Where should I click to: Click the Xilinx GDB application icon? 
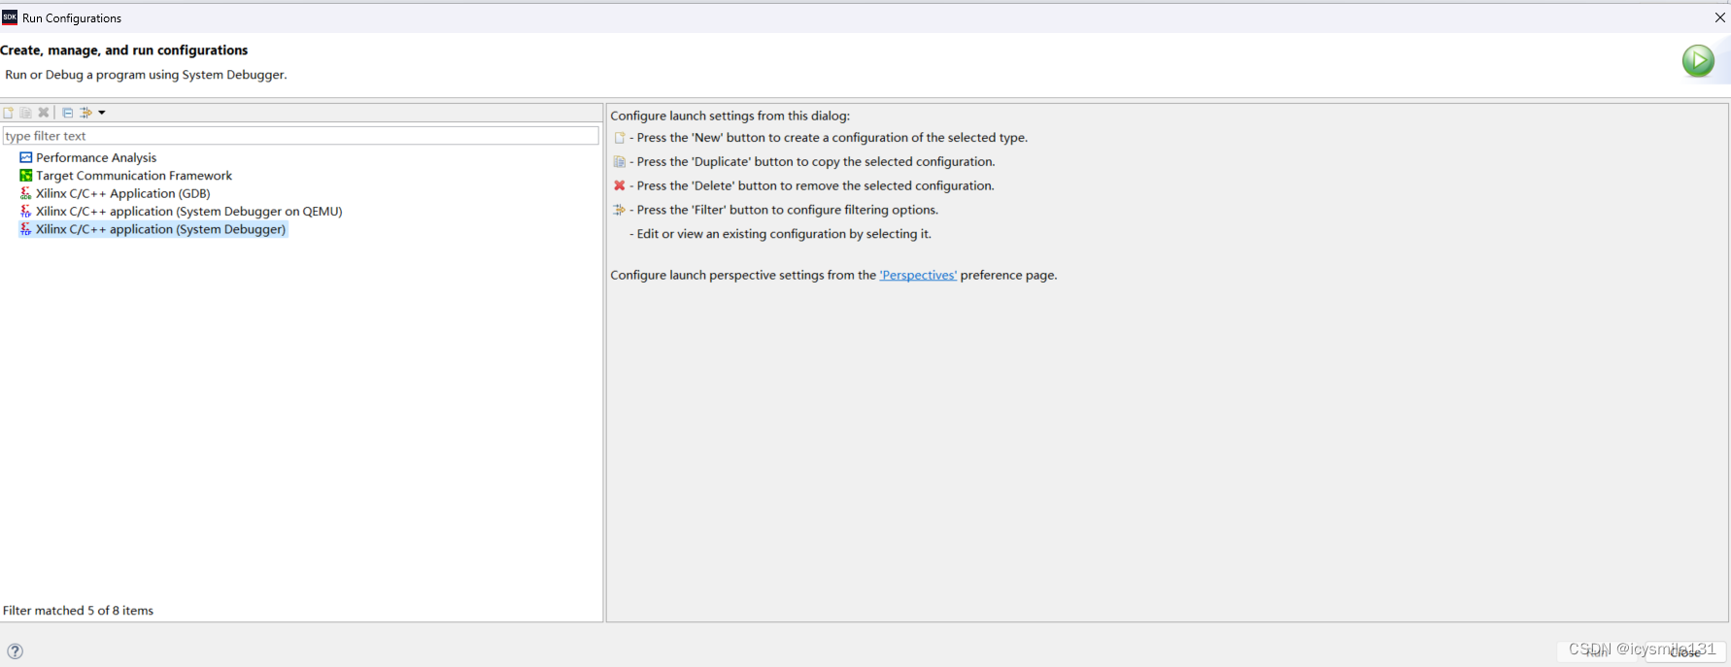26,193
